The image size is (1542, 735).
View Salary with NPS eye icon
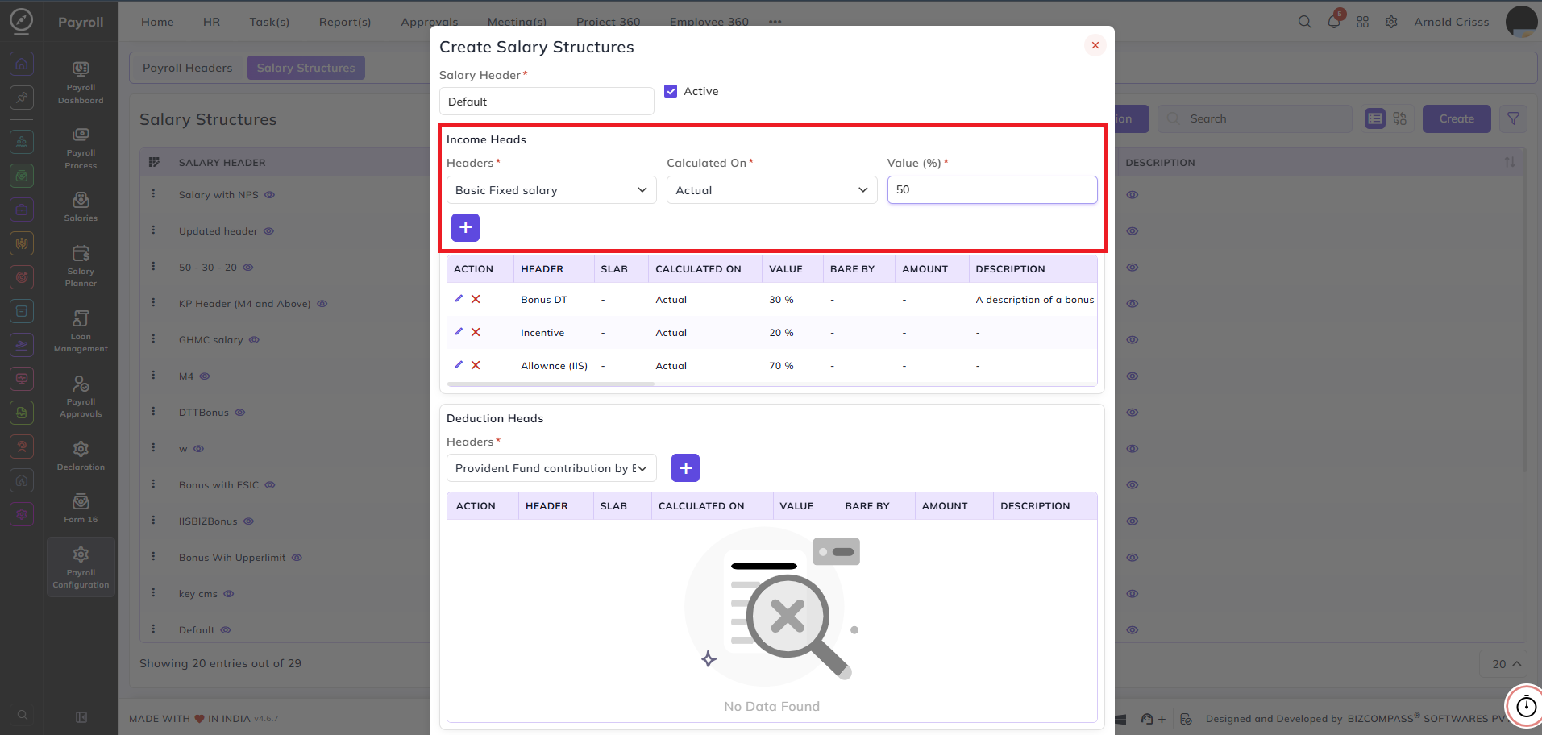point(270,195)
